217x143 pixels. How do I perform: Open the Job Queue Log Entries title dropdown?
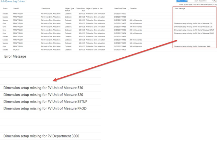tap(26, 1)
